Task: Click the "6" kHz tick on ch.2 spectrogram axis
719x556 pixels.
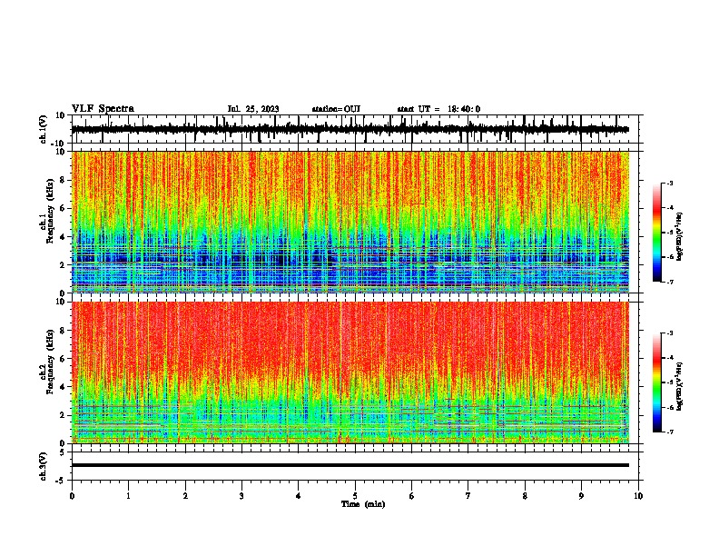Action: tap(63, 358)
